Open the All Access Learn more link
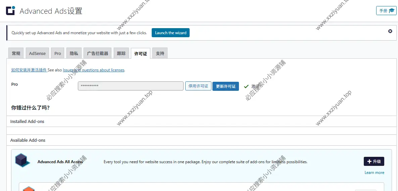This screenshot has width=398, height=191. click(374, 173)
